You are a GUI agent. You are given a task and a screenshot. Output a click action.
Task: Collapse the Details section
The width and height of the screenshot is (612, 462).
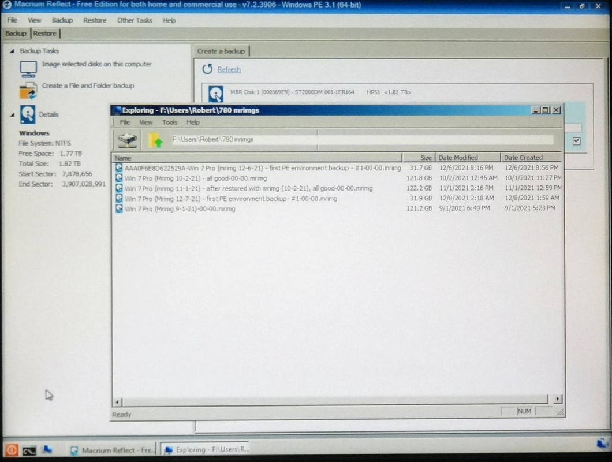point(12,114)
